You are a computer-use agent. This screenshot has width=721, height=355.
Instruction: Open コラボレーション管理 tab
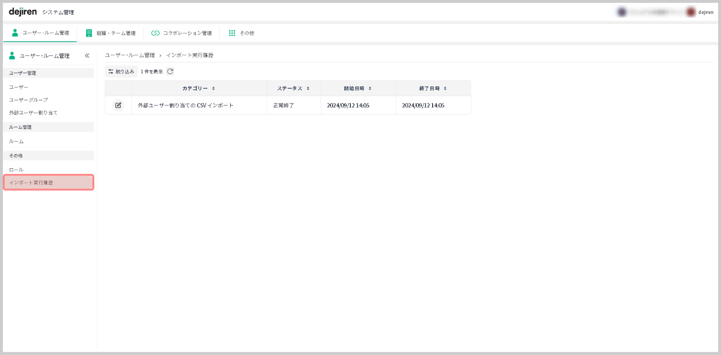pos(182,33)
